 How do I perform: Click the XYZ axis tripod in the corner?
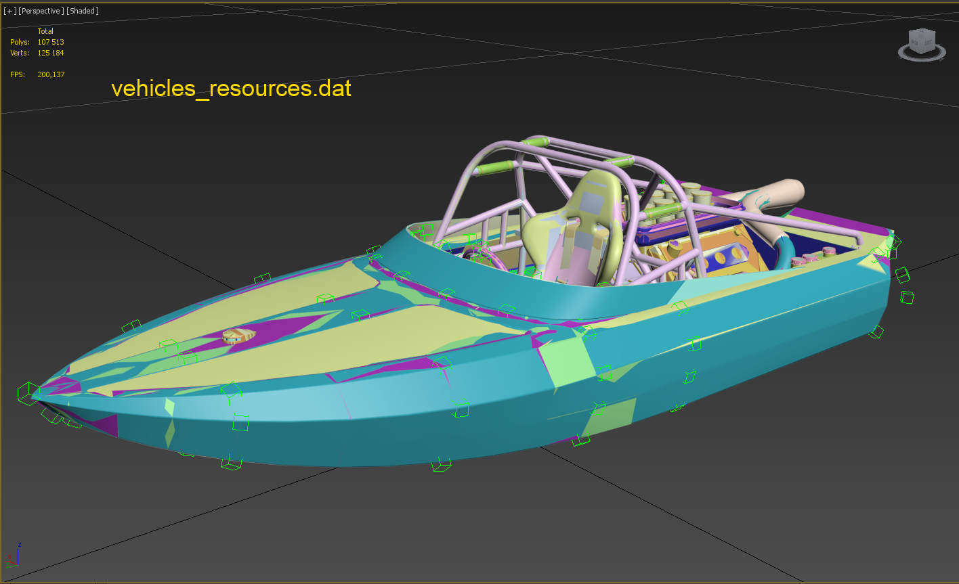[14, 555]
